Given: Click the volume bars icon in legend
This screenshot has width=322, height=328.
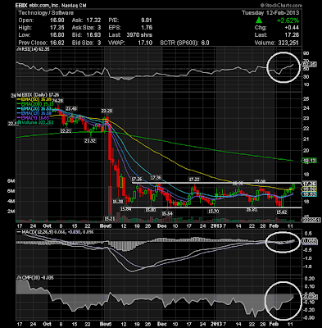Looking at the screenshot, I should (x=18, y=122).
